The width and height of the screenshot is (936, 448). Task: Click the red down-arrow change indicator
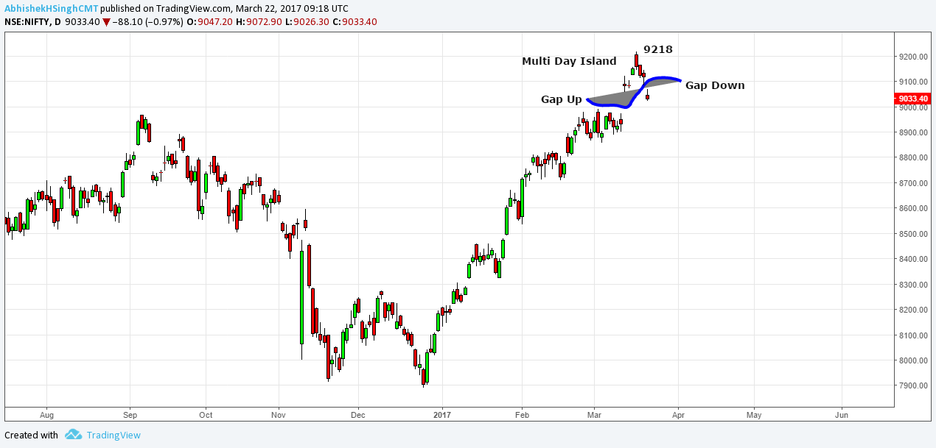click(x=106, y=22)
